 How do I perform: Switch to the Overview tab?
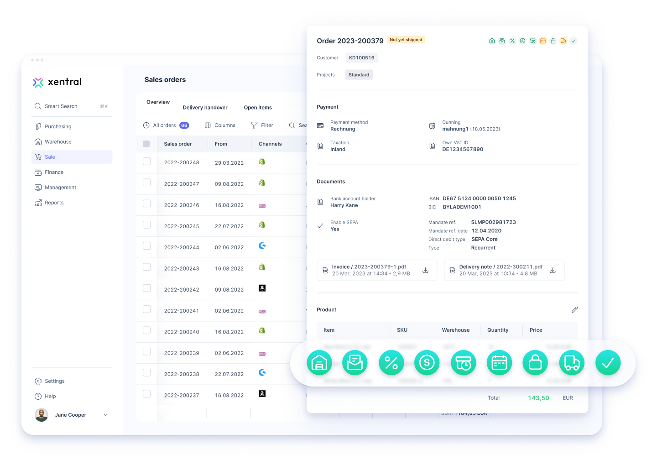(x=158, y=102)
